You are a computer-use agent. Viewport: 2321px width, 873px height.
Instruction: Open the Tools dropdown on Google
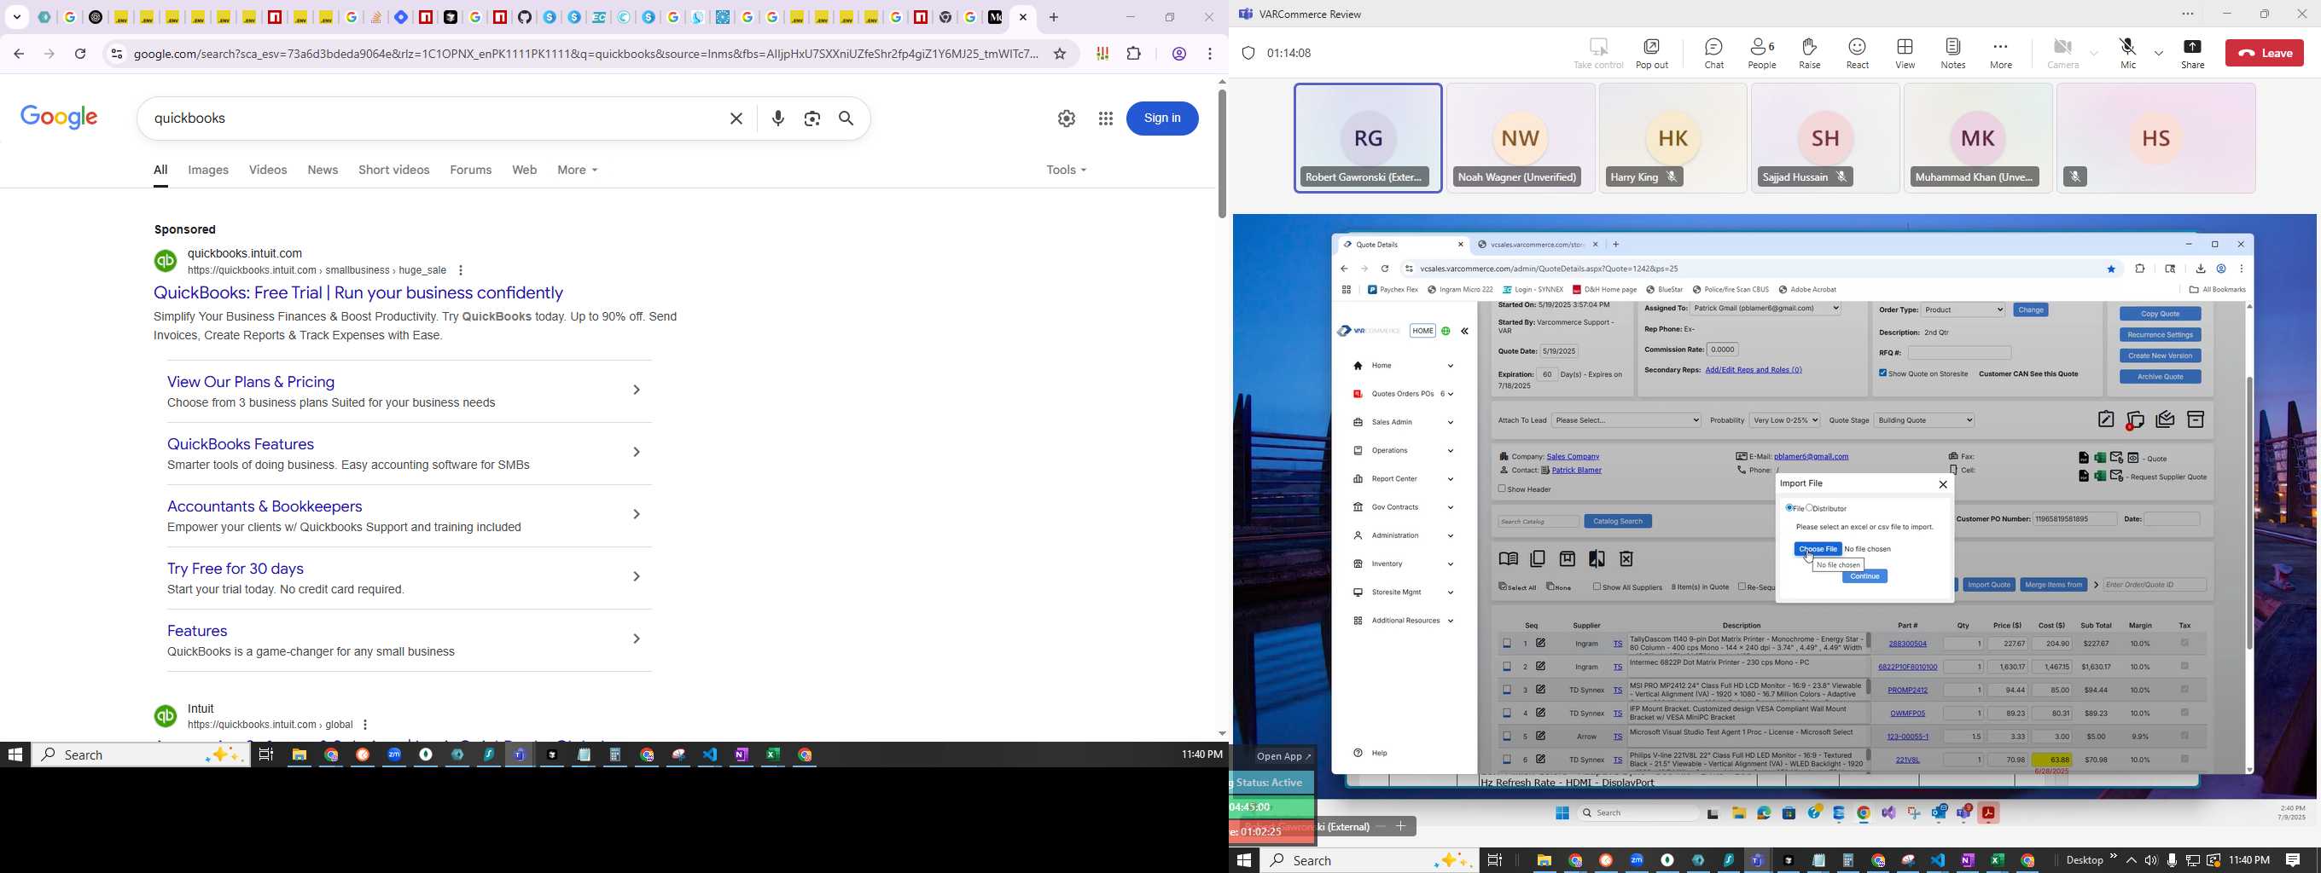coord(1066,171)
